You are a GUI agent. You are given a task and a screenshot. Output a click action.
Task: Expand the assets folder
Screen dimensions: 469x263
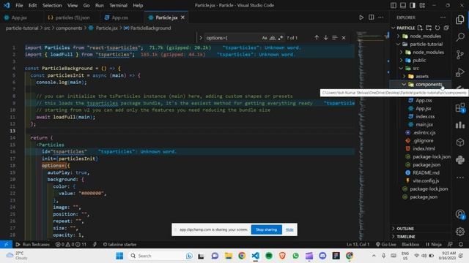coord(404,76)
